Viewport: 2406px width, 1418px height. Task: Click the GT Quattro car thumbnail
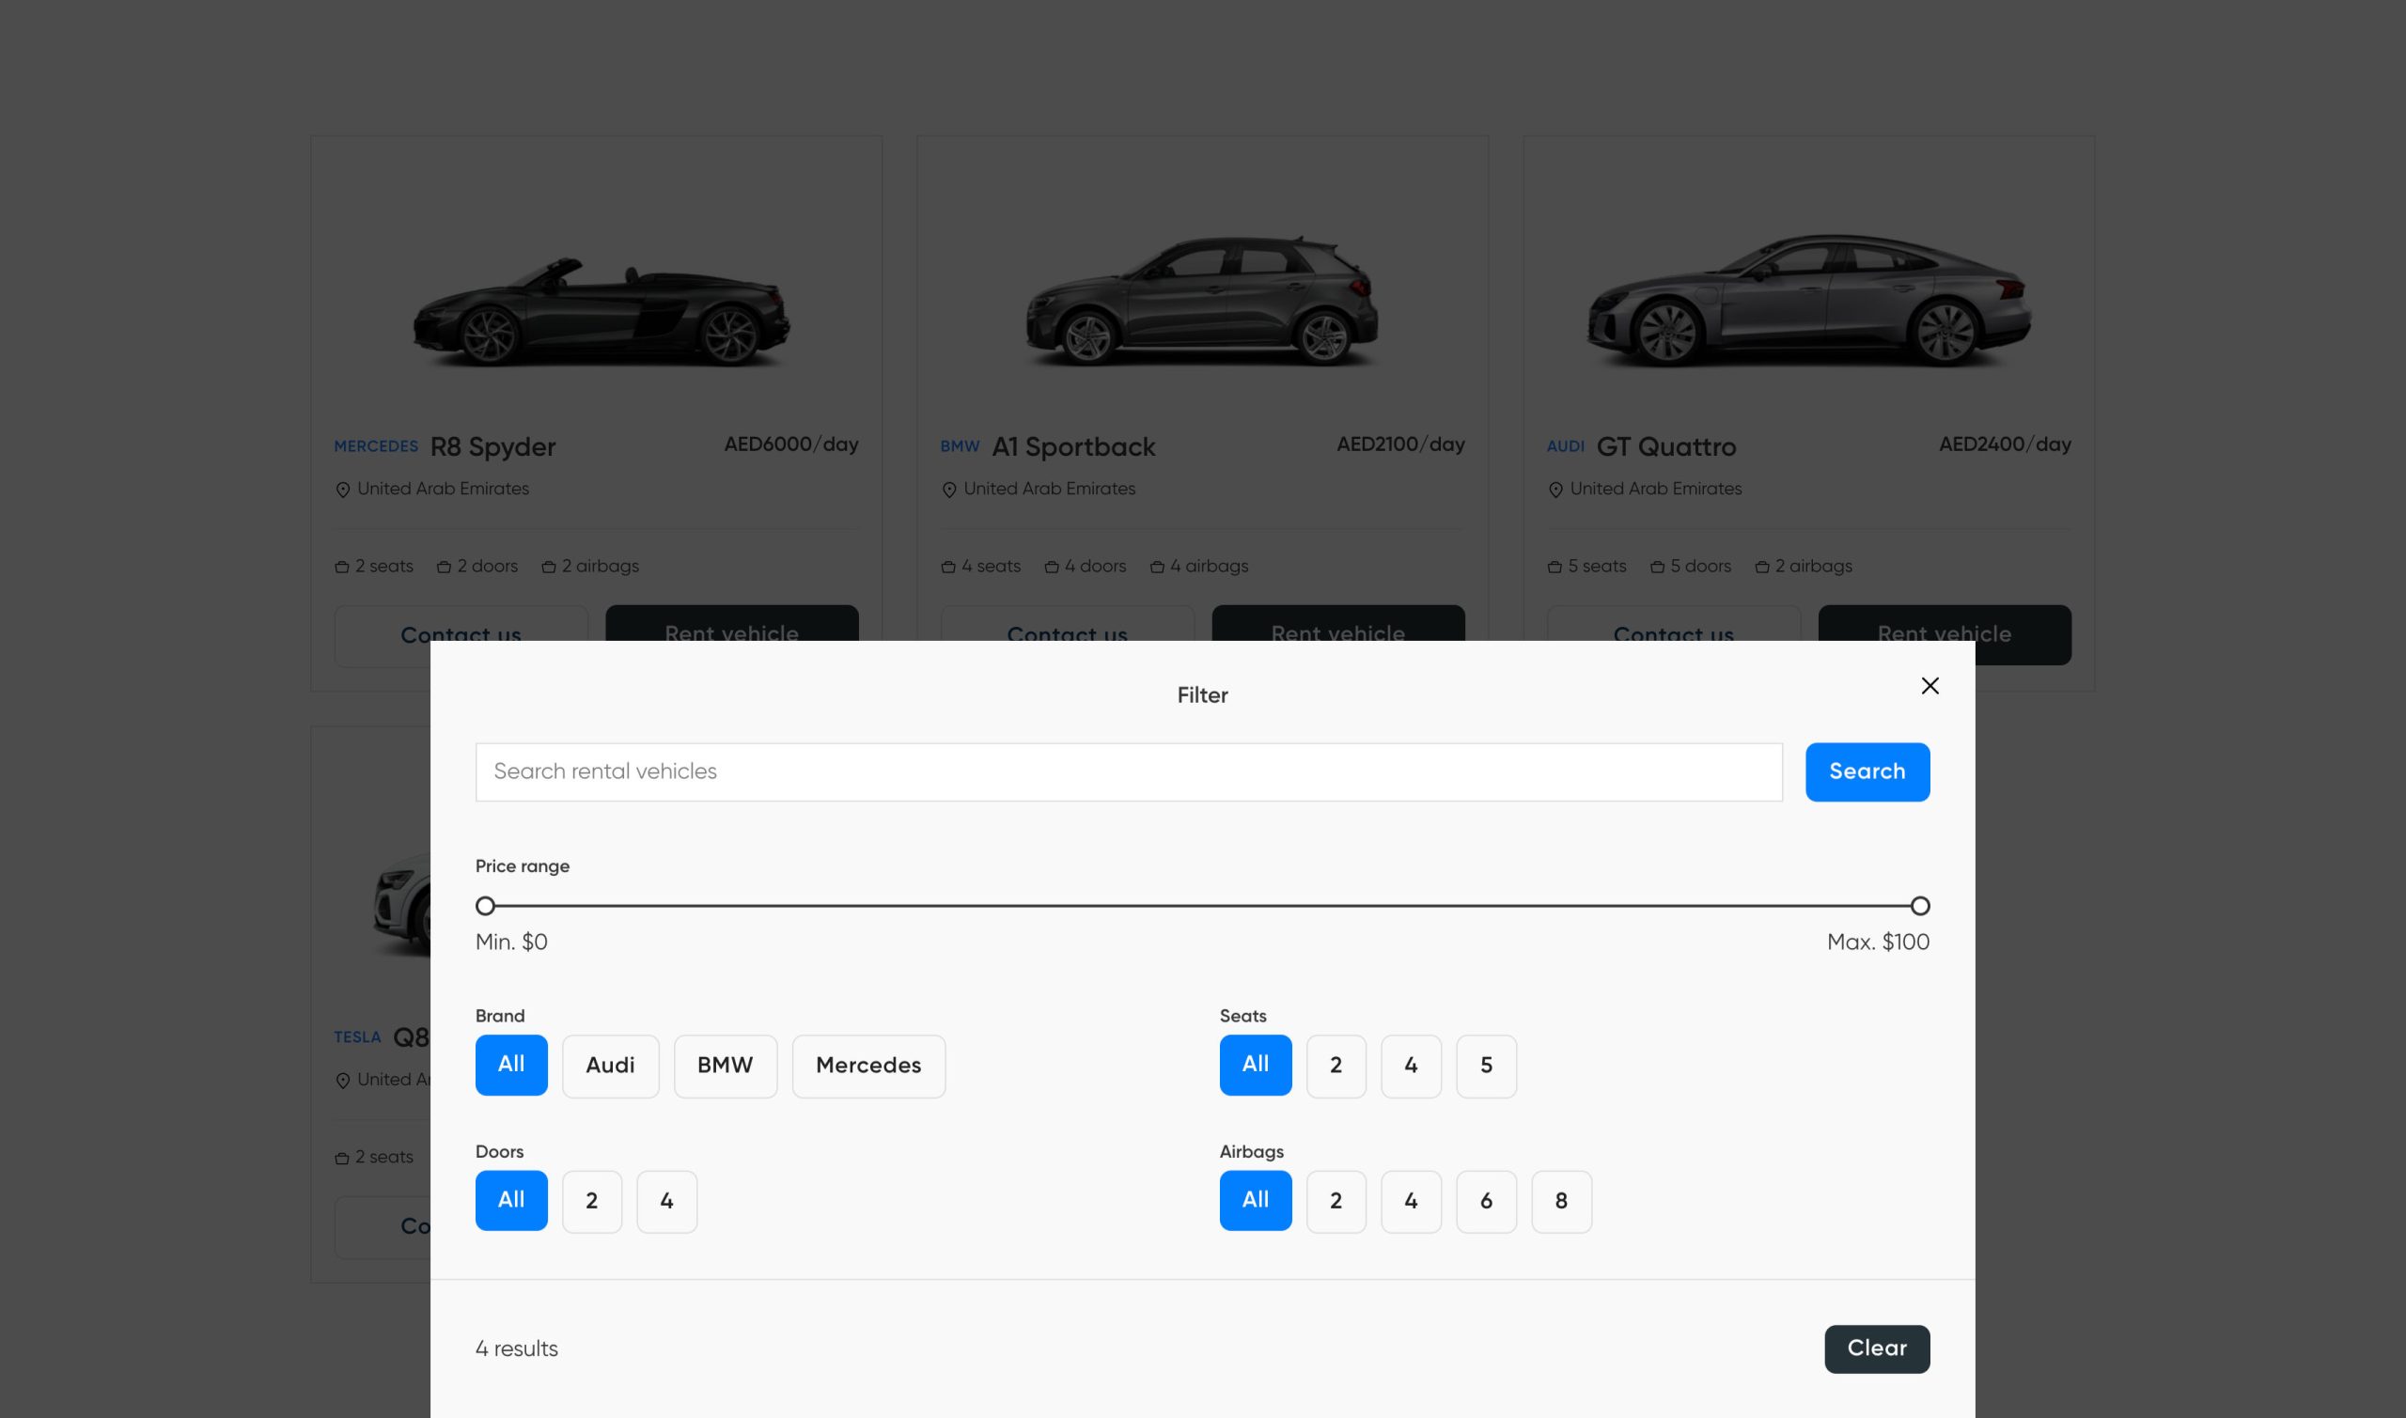coord(1808,301)
